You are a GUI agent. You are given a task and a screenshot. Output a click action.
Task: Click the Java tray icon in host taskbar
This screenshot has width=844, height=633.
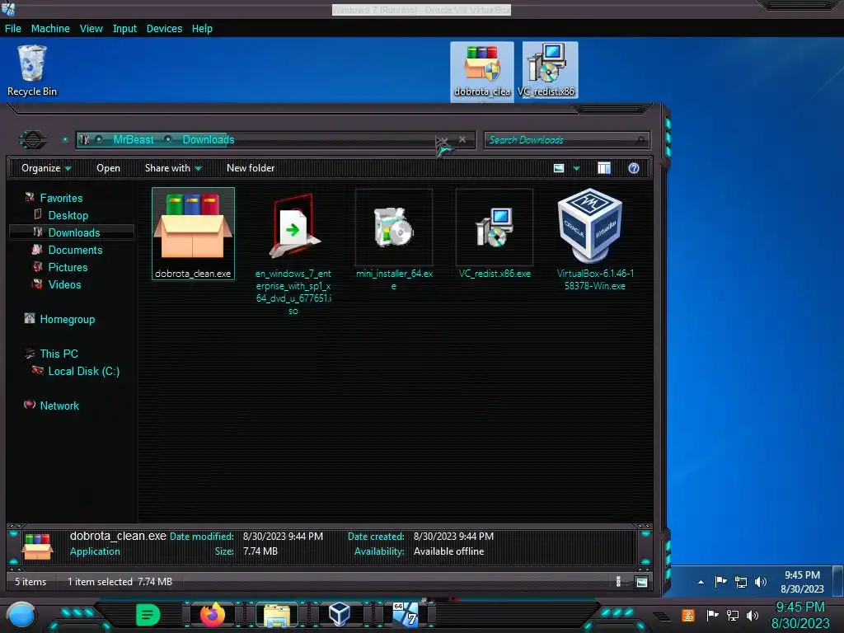click(x=688, y=615)
